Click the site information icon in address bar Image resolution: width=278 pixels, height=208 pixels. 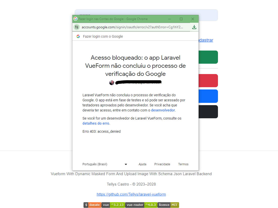[x=77, y=27]
